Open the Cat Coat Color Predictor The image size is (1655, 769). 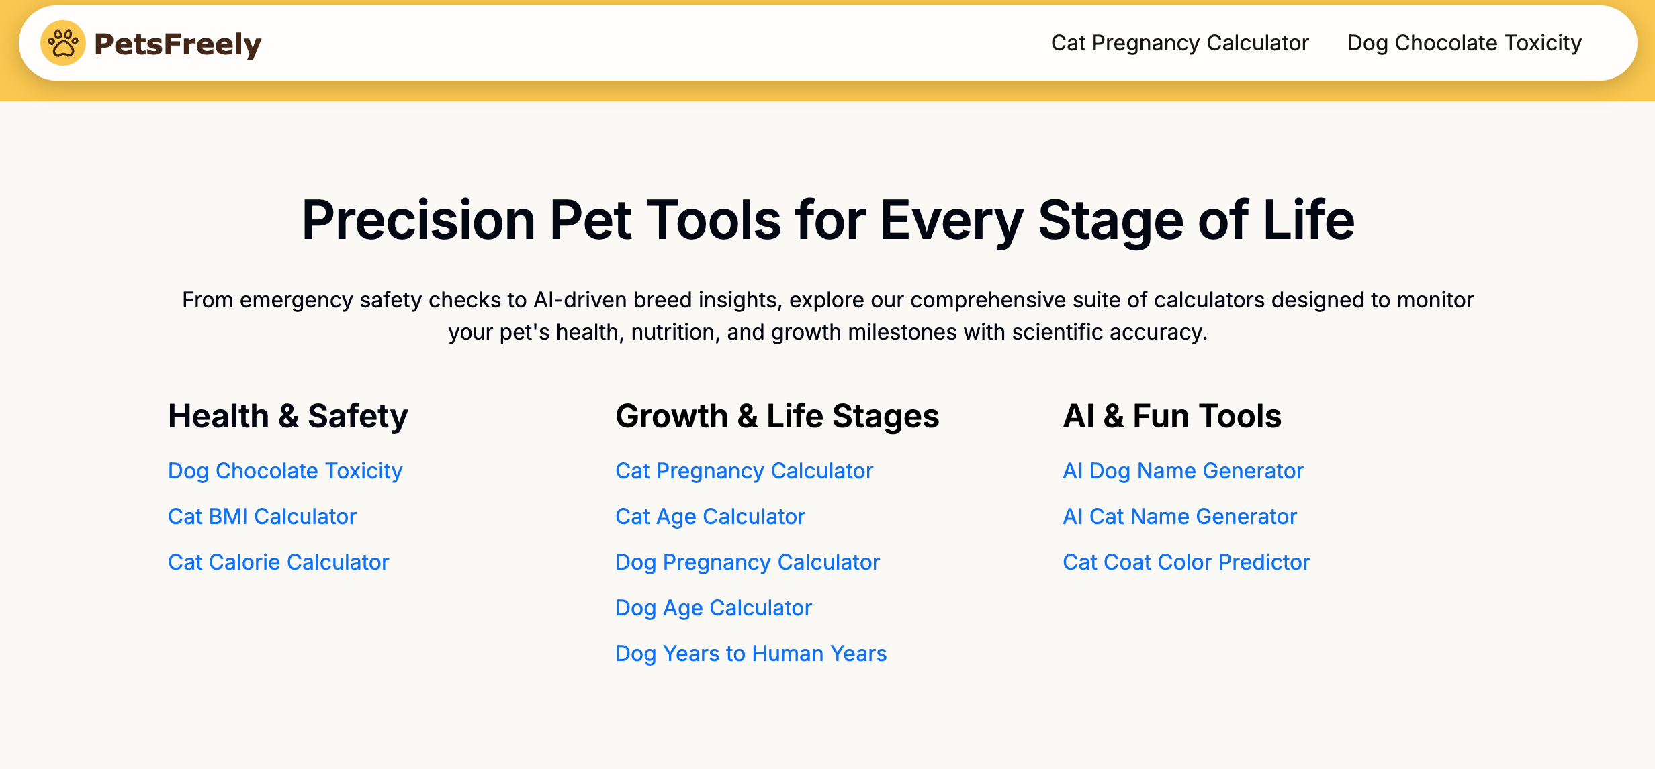click(x=1186, y=562)
